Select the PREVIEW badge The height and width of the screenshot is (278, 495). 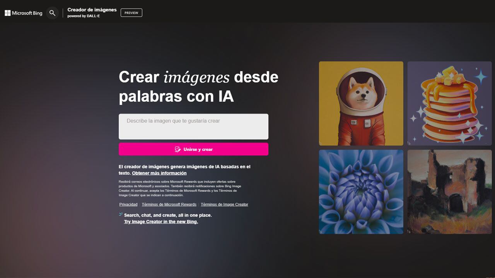[131, 12]
